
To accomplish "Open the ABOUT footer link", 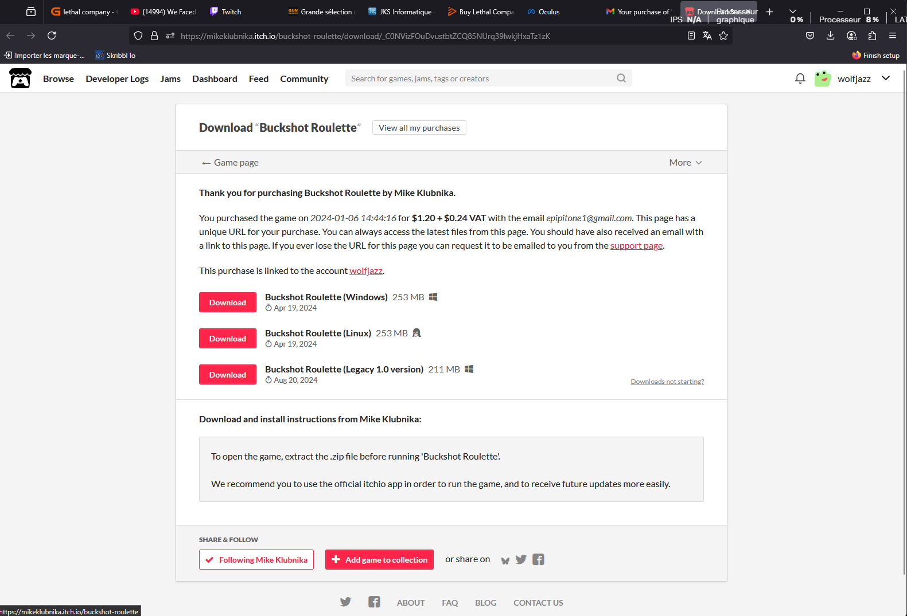I will coord(411,603).
